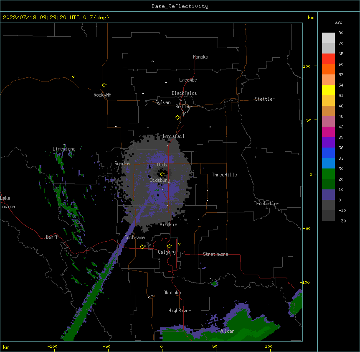Click the km unit label at top right

[311, 18]
